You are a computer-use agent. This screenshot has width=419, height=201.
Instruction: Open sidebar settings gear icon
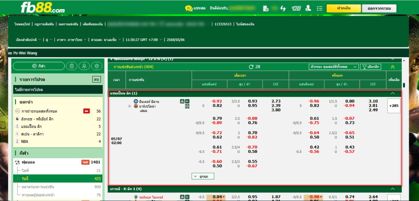[97, 66]
